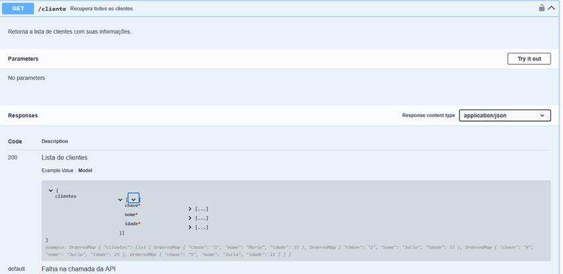The height and width of the screenshot is (274, 563).
Task: Click the chave property name
Action: 131,205
